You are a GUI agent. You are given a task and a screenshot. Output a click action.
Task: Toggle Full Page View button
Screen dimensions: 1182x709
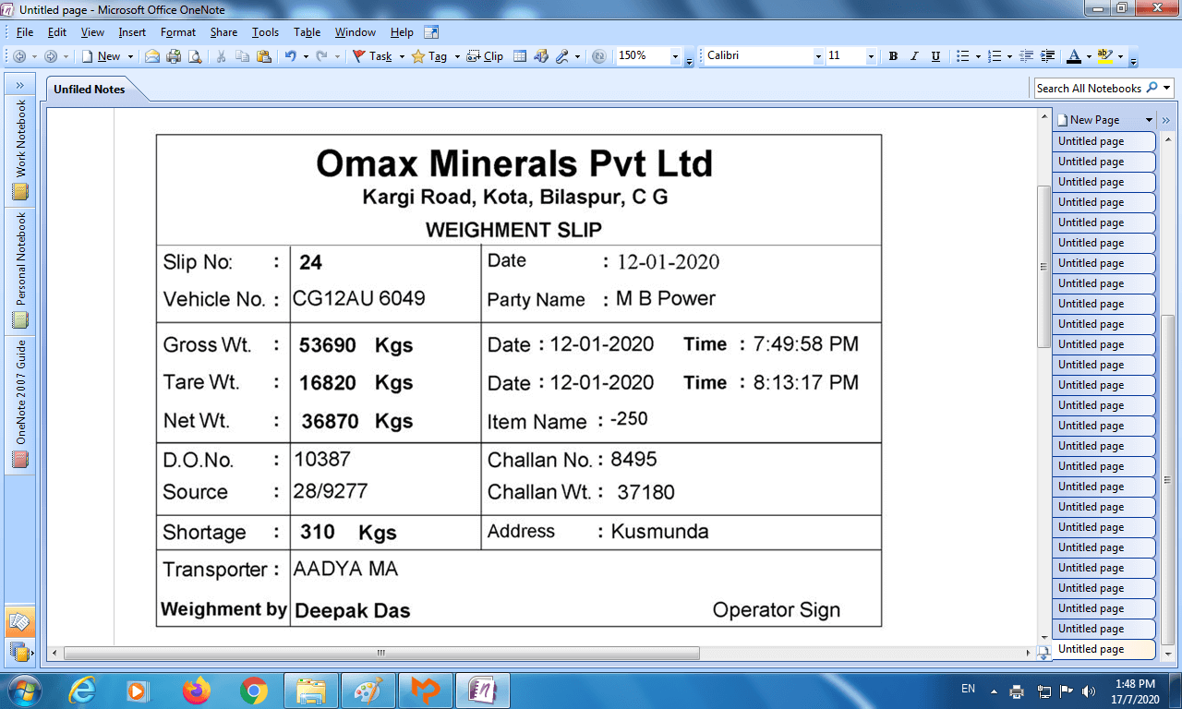click(x=430, y=32)
